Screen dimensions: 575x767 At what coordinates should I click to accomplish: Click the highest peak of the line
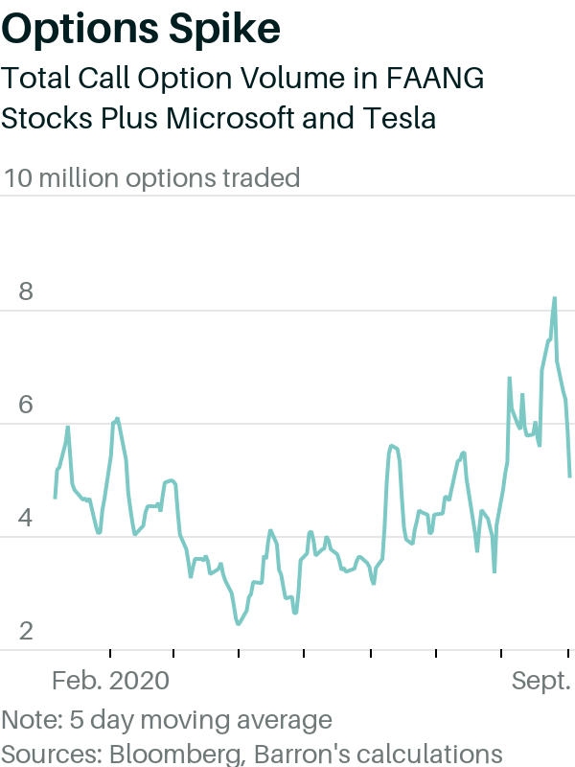(555, 298)
